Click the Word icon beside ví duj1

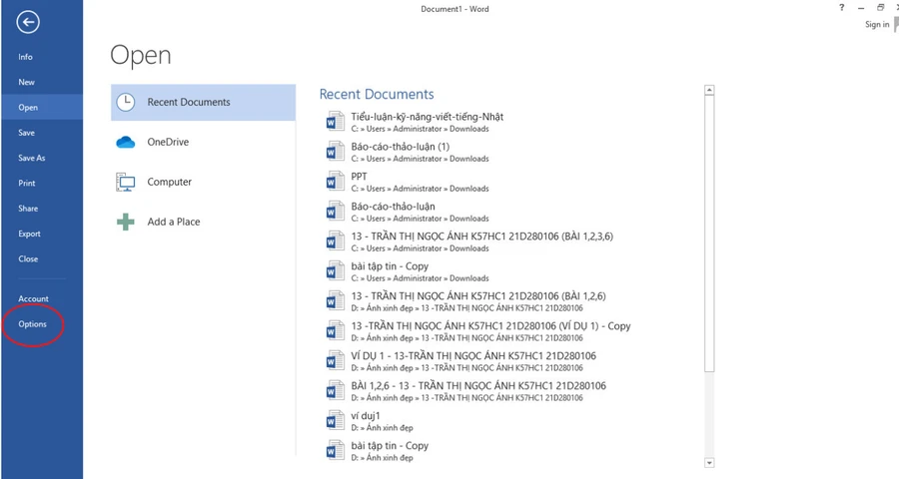pyautogui.click(x=335, y=420)
